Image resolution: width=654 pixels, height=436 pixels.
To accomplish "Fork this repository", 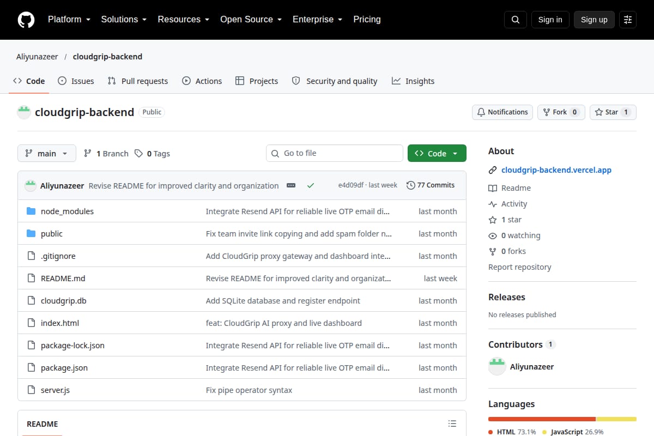I will (561, 112).
